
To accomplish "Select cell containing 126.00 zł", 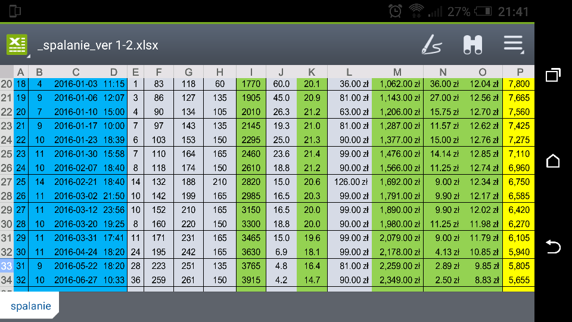I will point(349,181).
